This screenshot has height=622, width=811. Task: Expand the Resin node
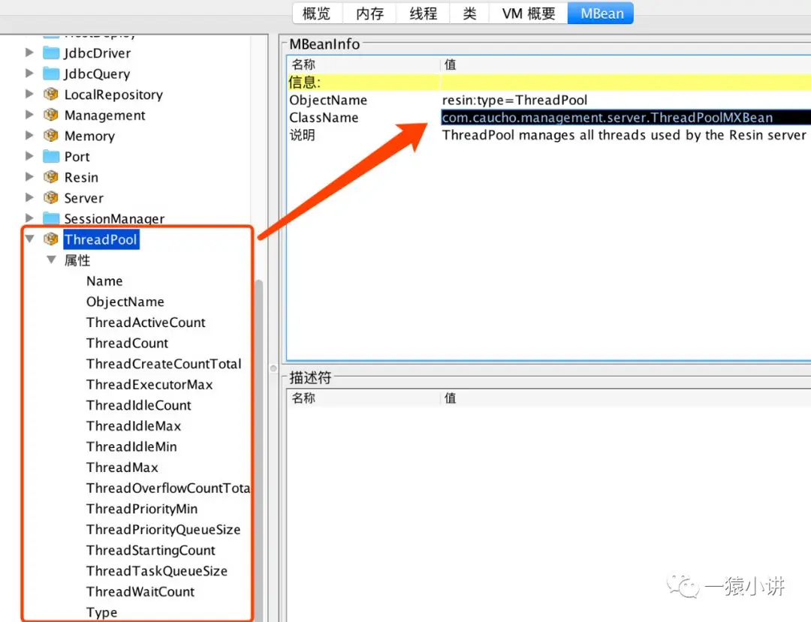click(29, 176)
